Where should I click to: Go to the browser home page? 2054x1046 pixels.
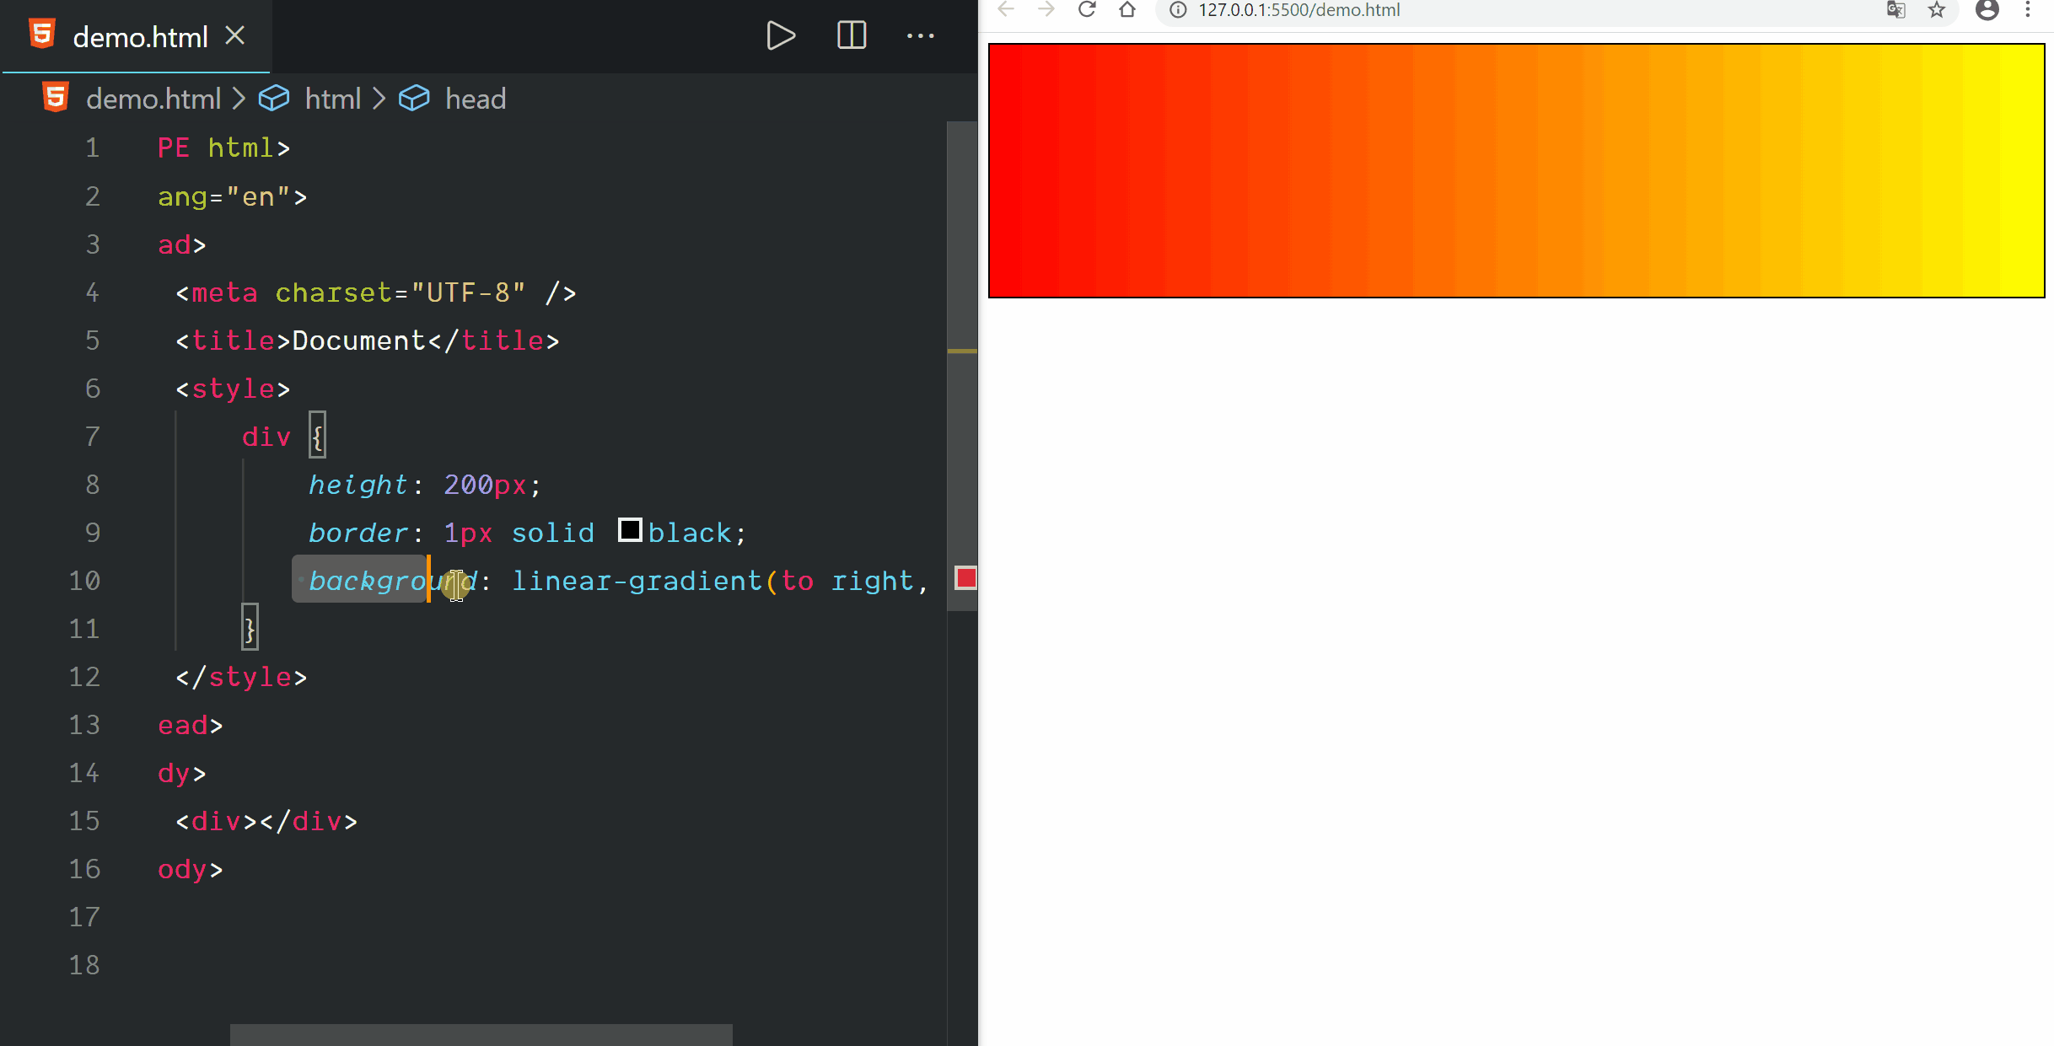[1127, 10]
